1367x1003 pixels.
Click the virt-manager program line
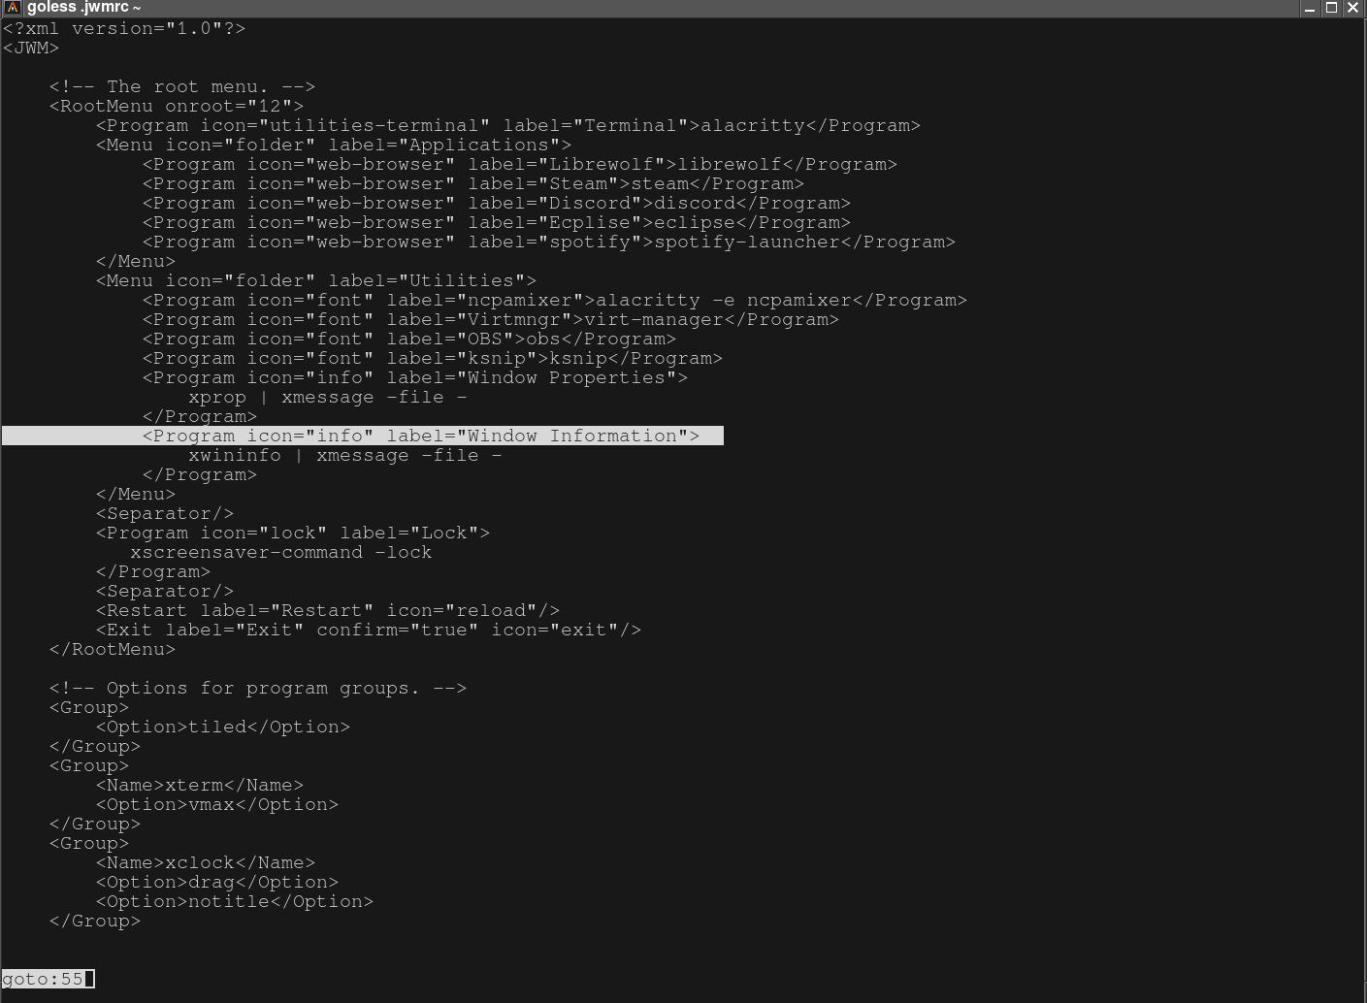point(490,320)
